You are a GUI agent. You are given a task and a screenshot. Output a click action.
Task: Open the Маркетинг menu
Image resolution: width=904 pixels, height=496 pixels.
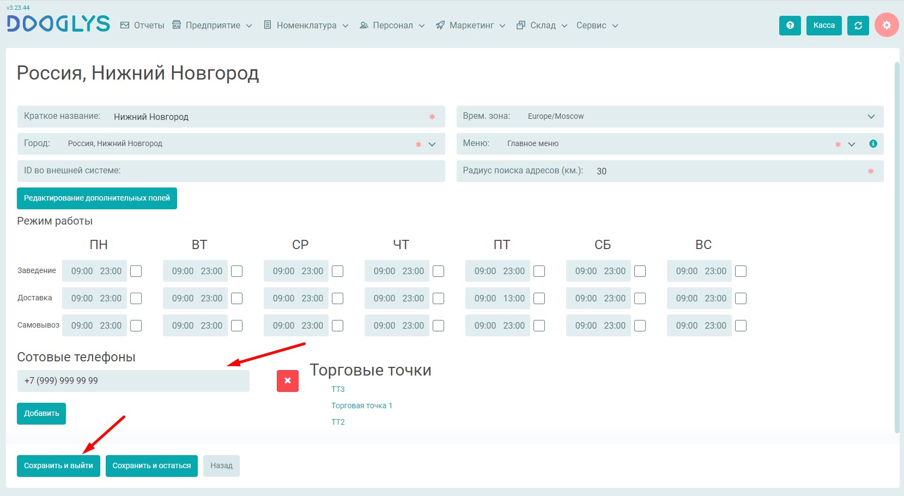click(x=471, y=25)
